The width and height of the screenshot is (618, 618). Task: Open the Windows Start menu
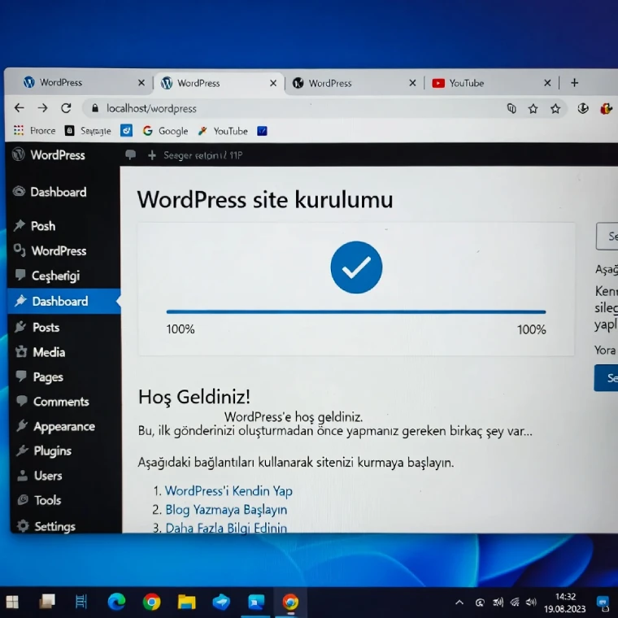point(12,602)
